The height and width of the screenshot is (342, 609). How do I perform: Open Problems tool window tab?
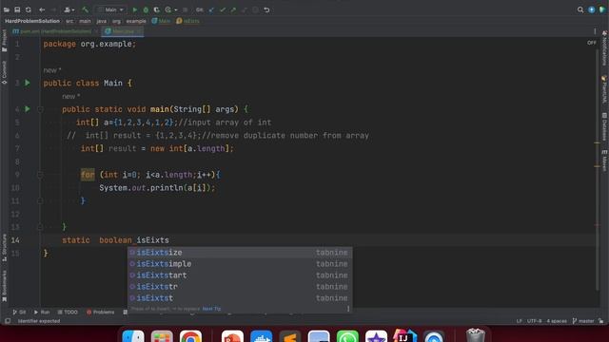tap(100, 313)
